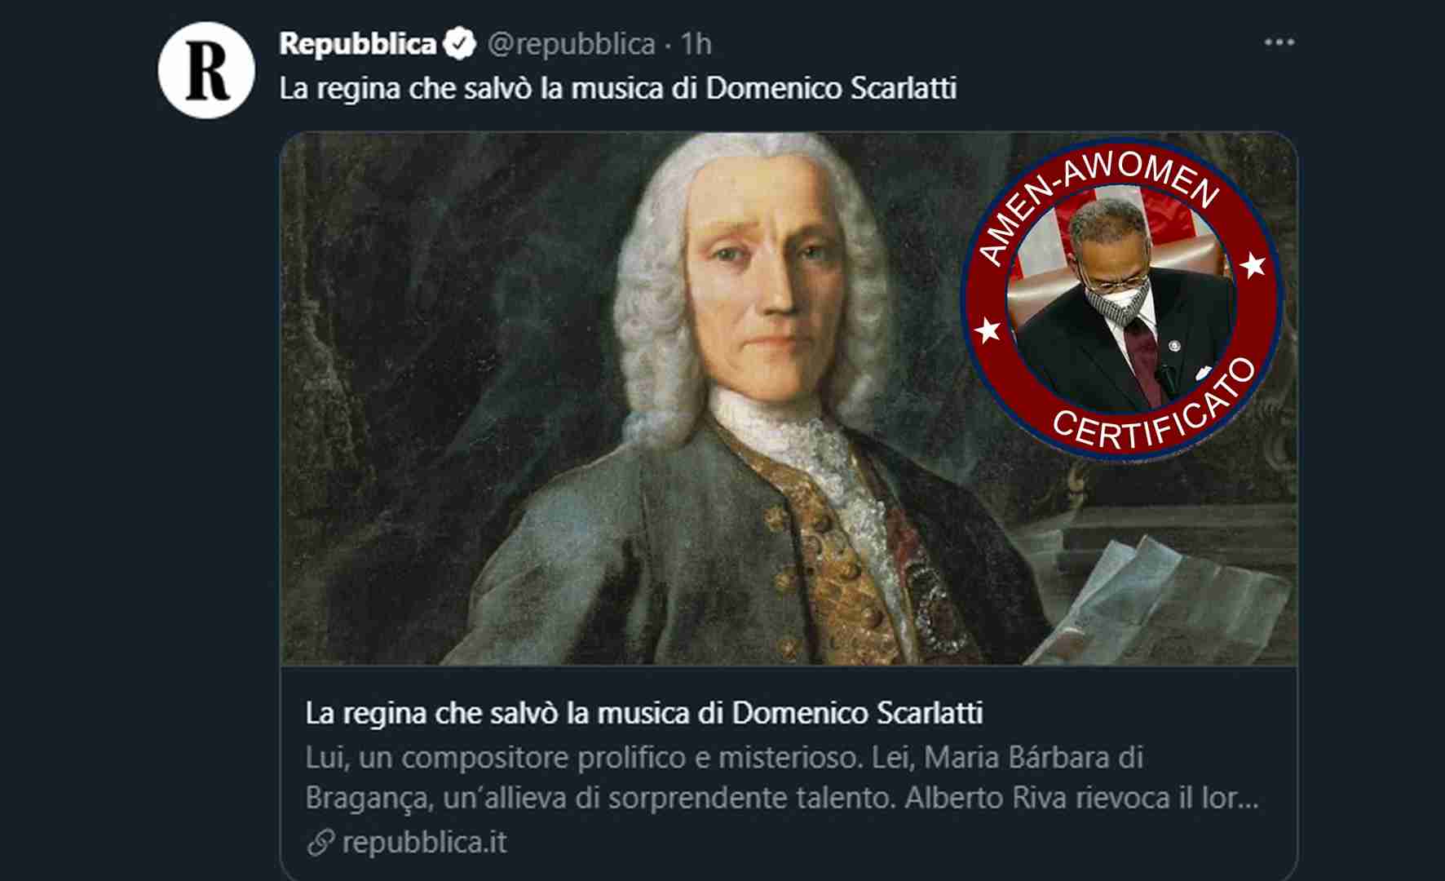Click the article description starting with Lui

tap(782, 777)
